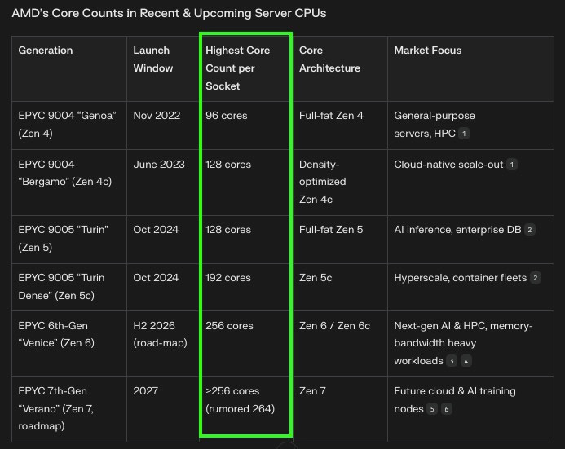
Task: Click Oct 2024 in the Turin Dense row
Action: point(156,278)
